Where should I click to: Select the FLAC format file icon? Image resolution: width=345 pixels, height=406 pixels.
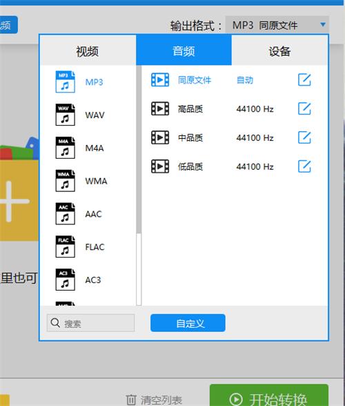66,246
